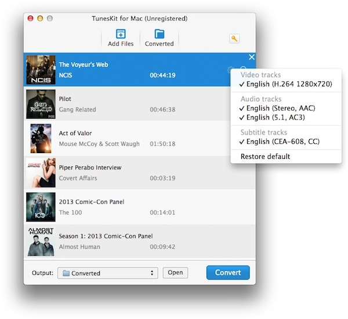
Task: Remove The Voyeur's Web with X icon
Action: point(252,57)
